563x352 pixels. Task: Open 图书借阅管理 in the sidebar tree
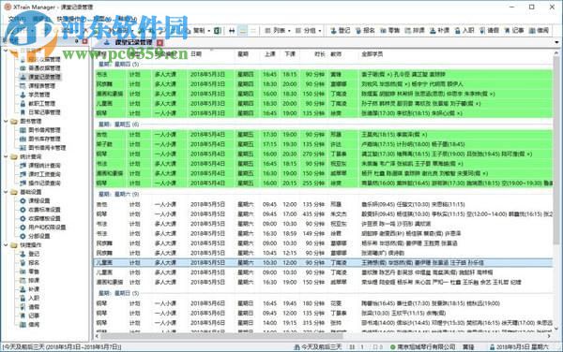[x=44, y=130]
